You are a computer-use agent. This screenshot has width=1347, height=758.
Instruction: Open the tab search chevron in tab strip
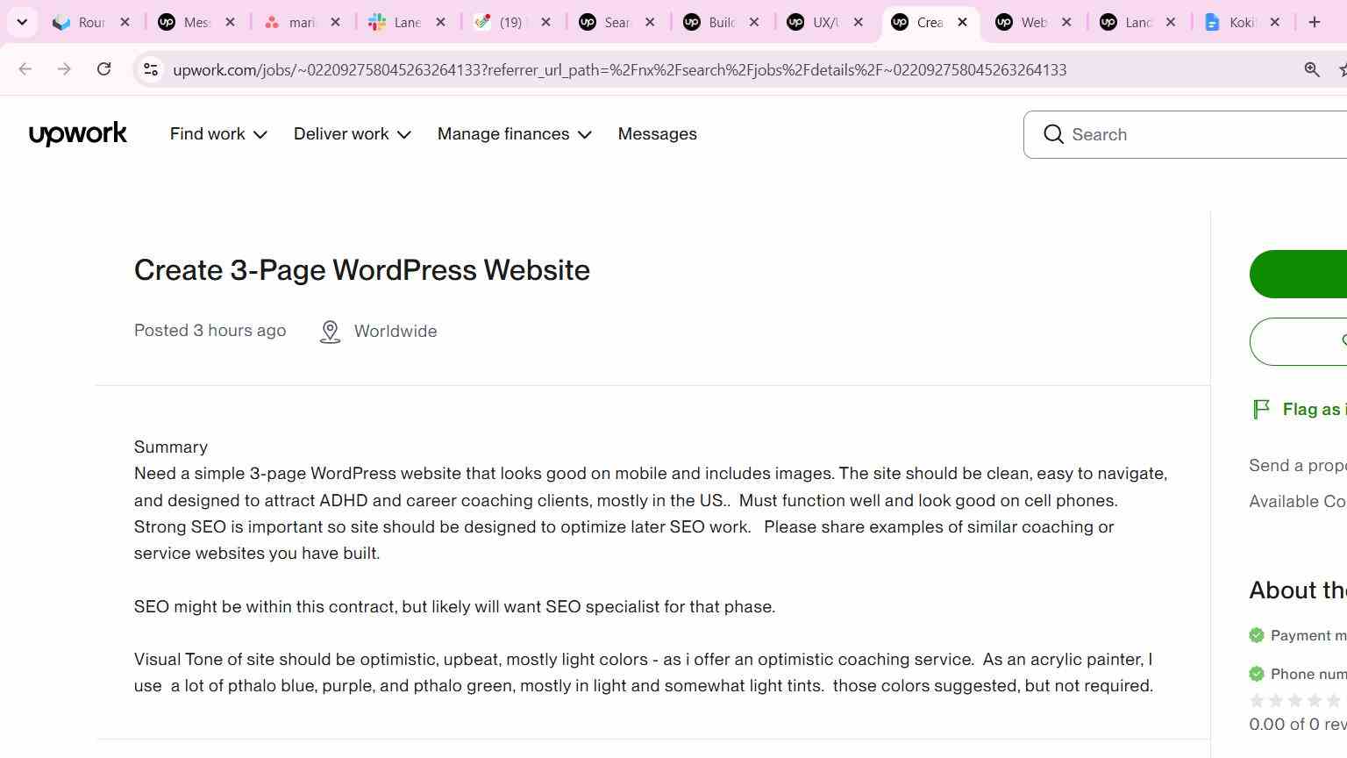click(22, 22)
